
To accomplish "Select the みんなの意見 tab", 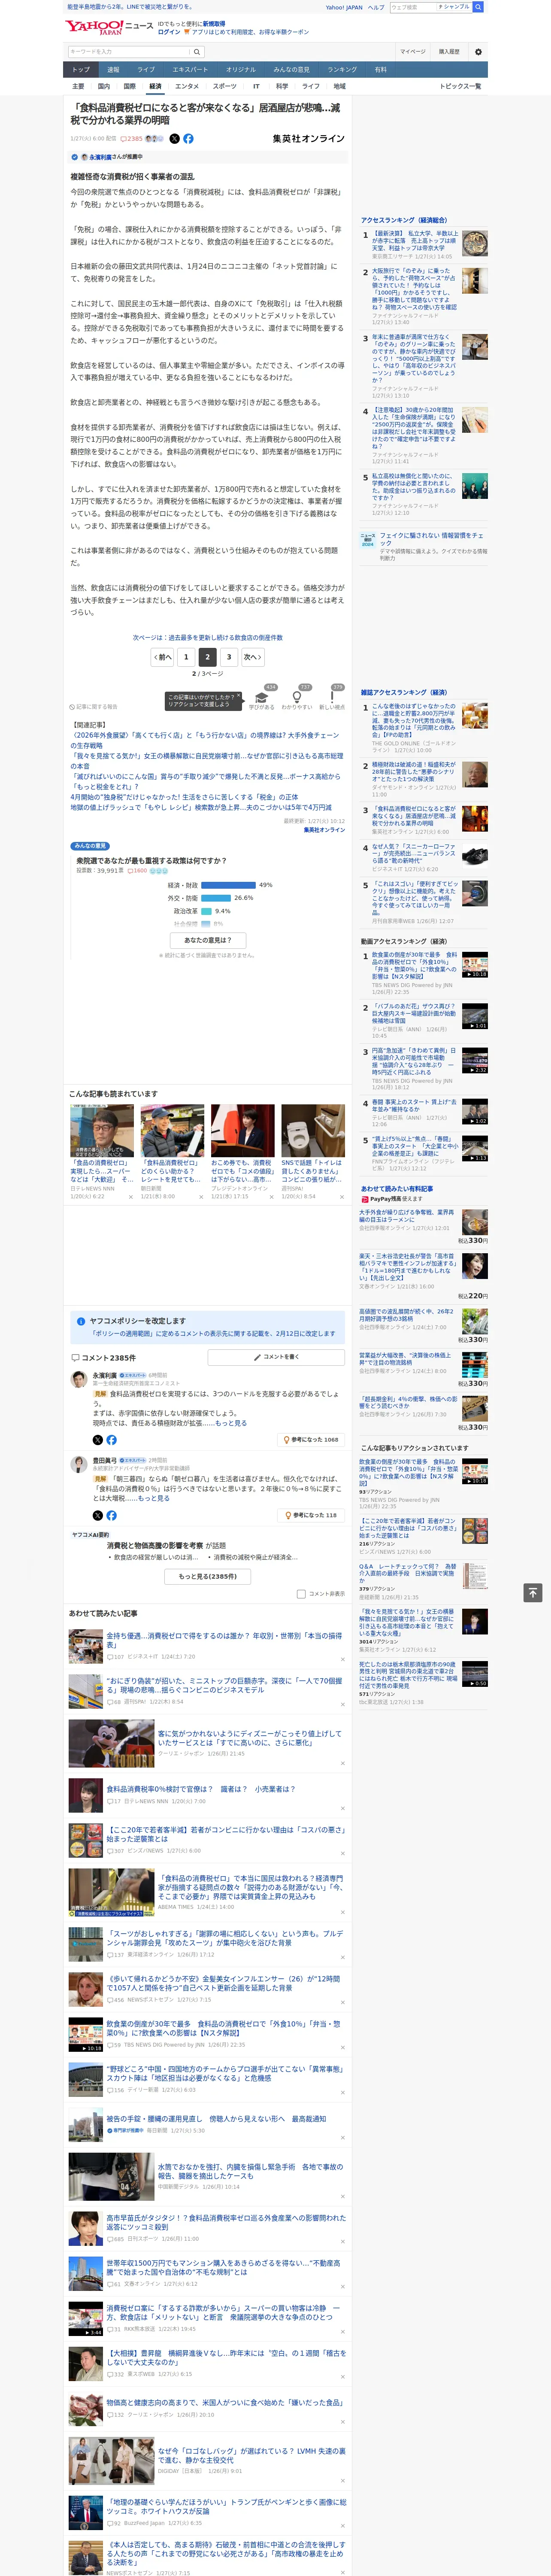I will 291,70.
